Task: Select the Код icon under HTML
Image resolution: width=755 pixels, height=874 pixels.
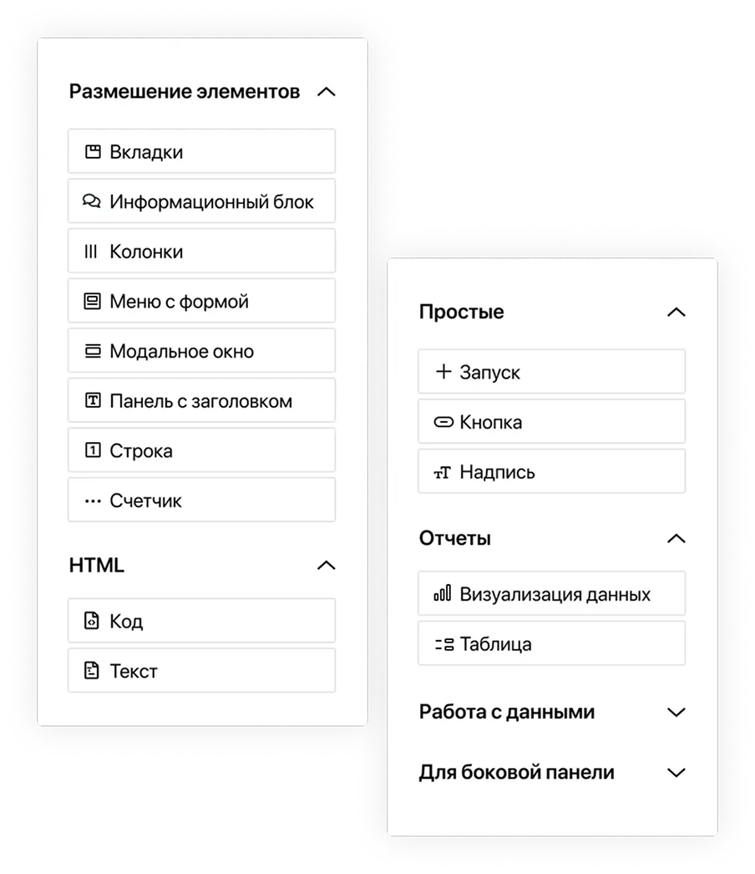Action: 92,620
